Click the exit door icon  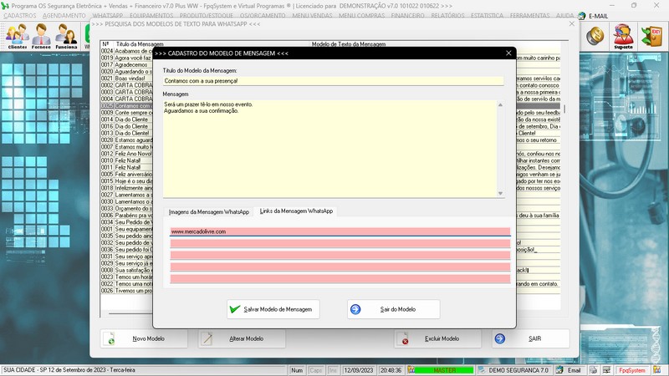(x=651, y=36)
